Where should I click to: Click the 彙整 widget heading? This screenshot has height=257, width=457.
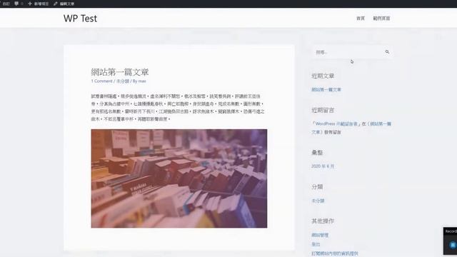coord(317,152)
